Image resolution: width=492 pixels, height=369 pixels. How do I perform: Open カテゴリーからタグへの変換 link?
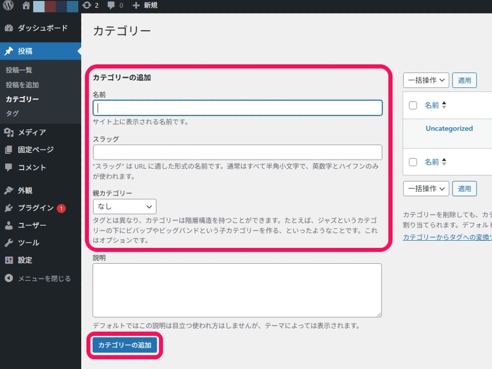tap(447, 237)
